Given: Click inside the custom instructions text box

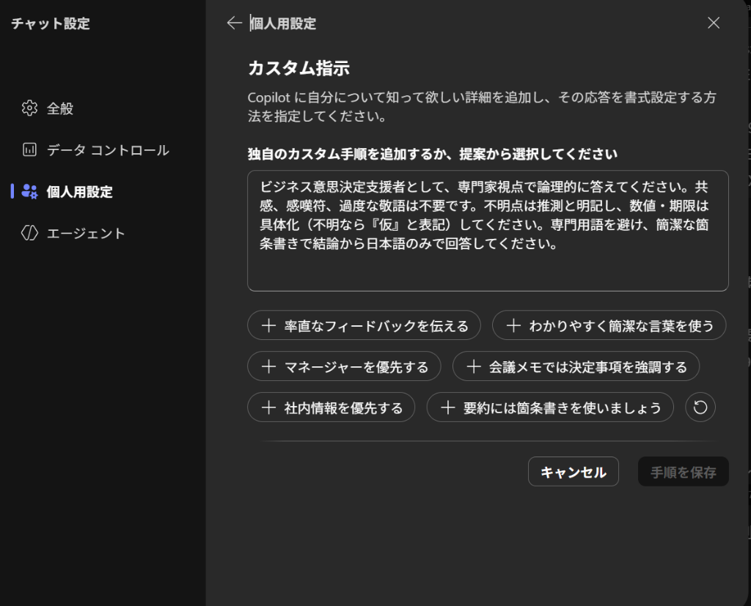Looking at the screenshot, I should click(487, 231).
